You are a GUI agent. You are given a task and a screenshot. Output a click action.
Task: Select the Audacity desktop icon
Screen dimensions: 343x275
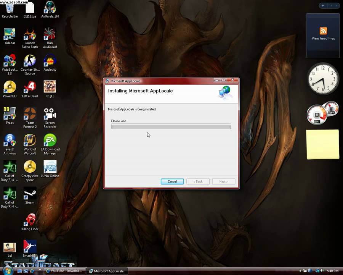coord(50,63)
